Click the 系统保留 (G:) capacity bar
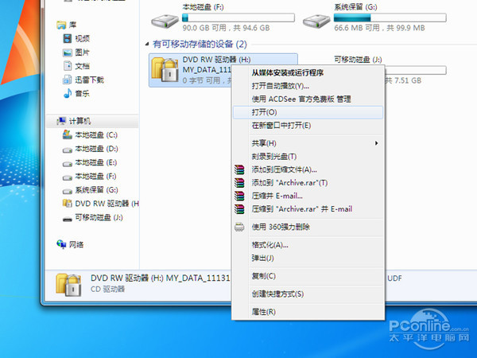The width and height of the screenshot is (477, 358). pos(390,18)
